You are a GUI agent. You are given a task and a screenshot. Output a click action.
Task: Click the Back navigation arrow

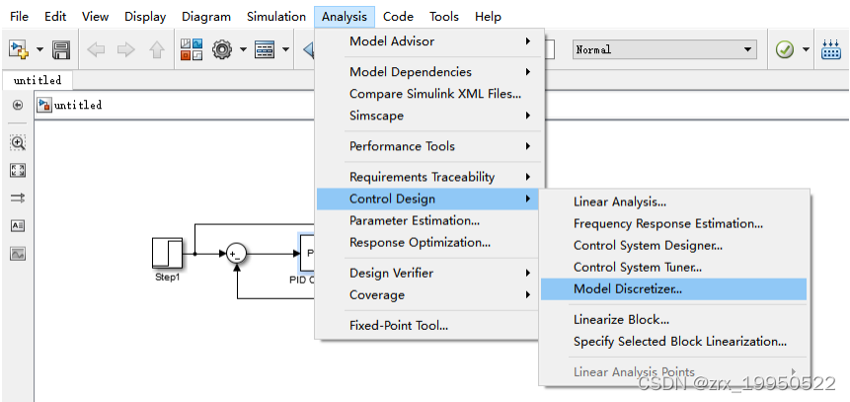(x=96, y=50)
